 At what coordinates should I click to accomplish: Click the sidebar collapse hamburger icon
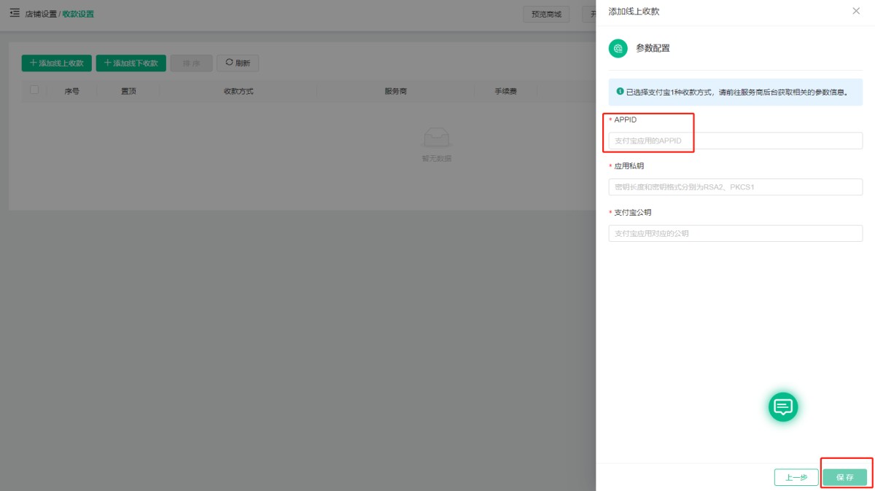[x=15, y=13]
